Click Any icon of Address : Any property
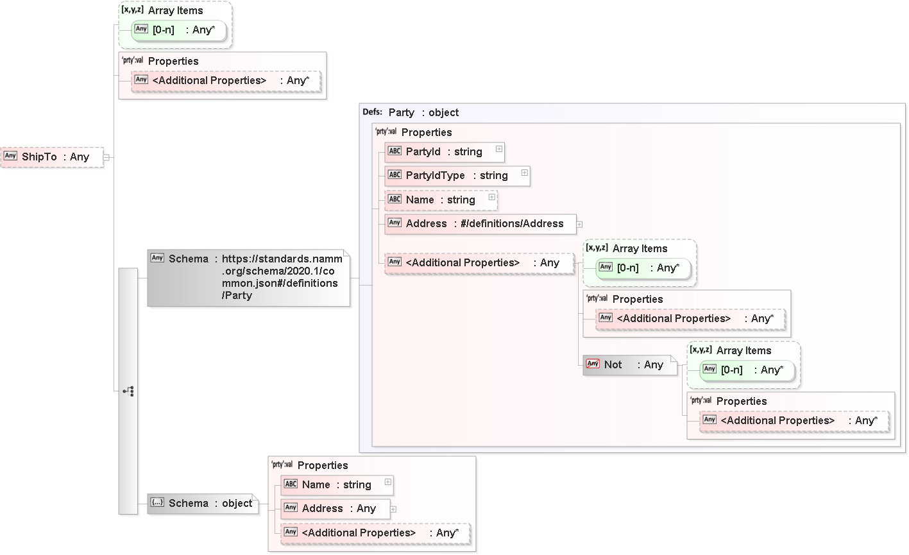The width and height of the screenshot is (909, 555). pos(291,508)
